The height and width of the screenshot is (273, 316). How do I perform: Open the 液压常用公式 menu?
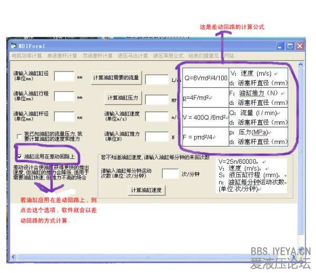click(x=168, y=56)
